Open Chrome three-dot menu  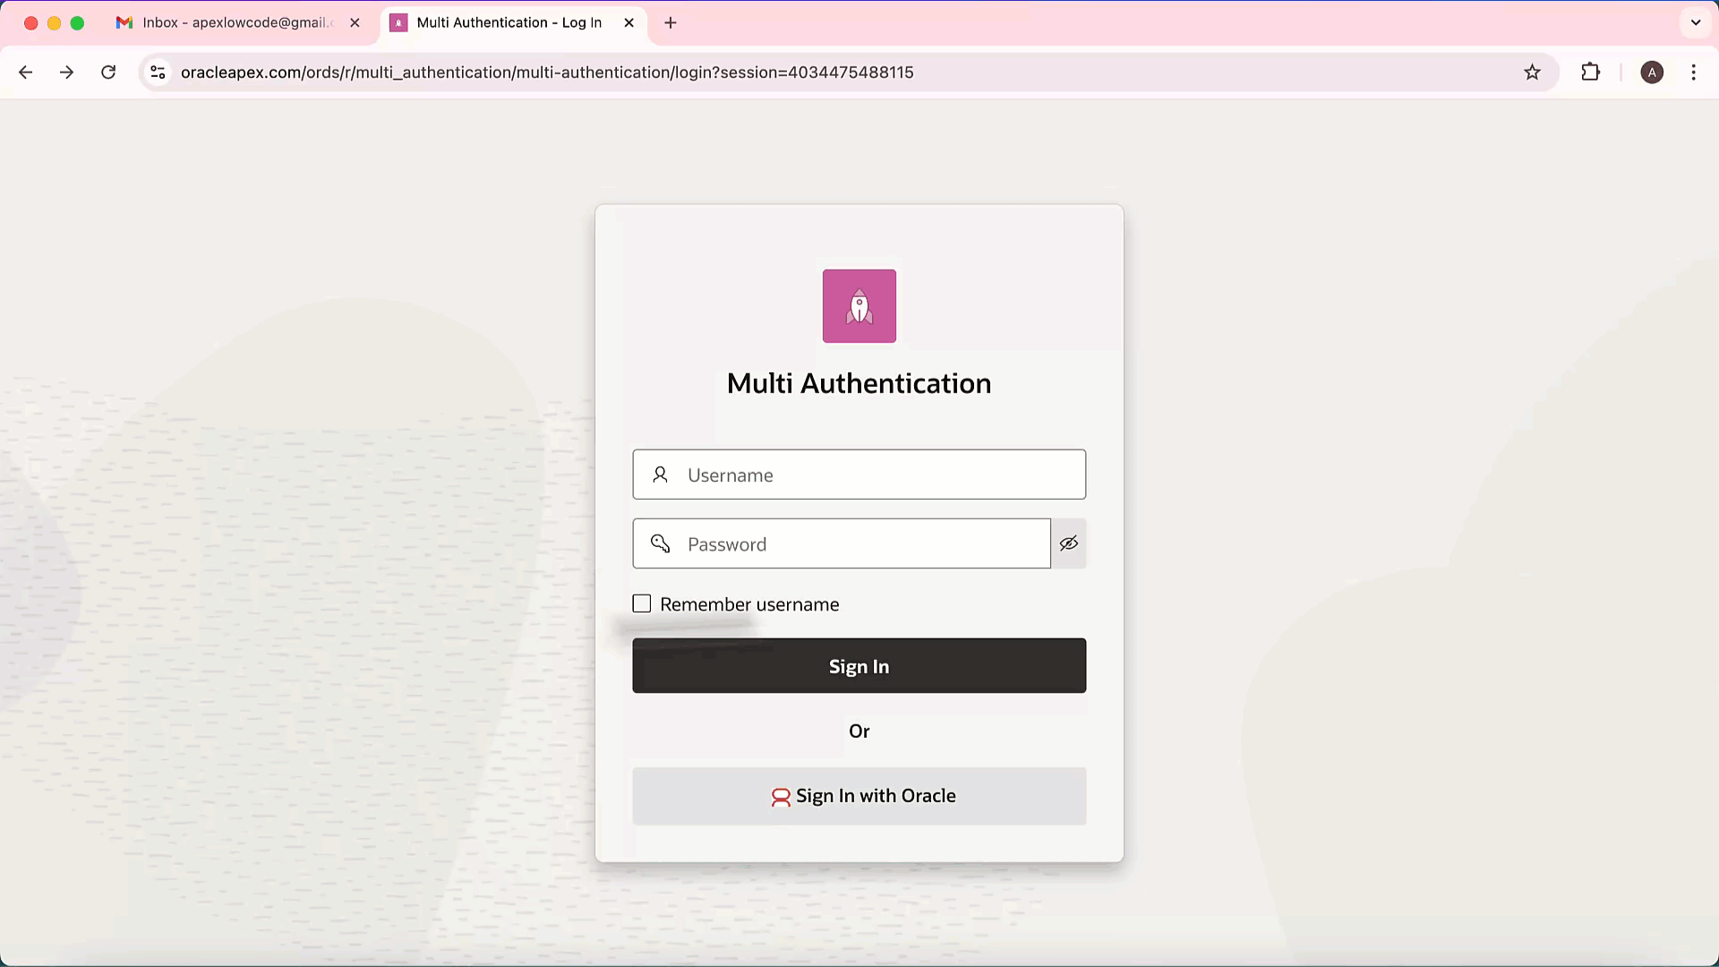pos(1693,73)
